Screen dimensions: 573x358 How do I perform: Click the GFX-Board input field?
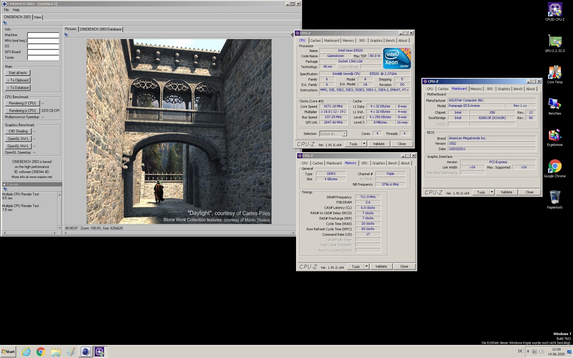tap(43, 52)
